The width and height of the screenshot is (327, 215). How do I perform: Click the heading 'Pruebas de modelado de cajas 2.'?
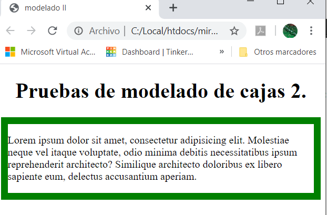tap(161, 91)
